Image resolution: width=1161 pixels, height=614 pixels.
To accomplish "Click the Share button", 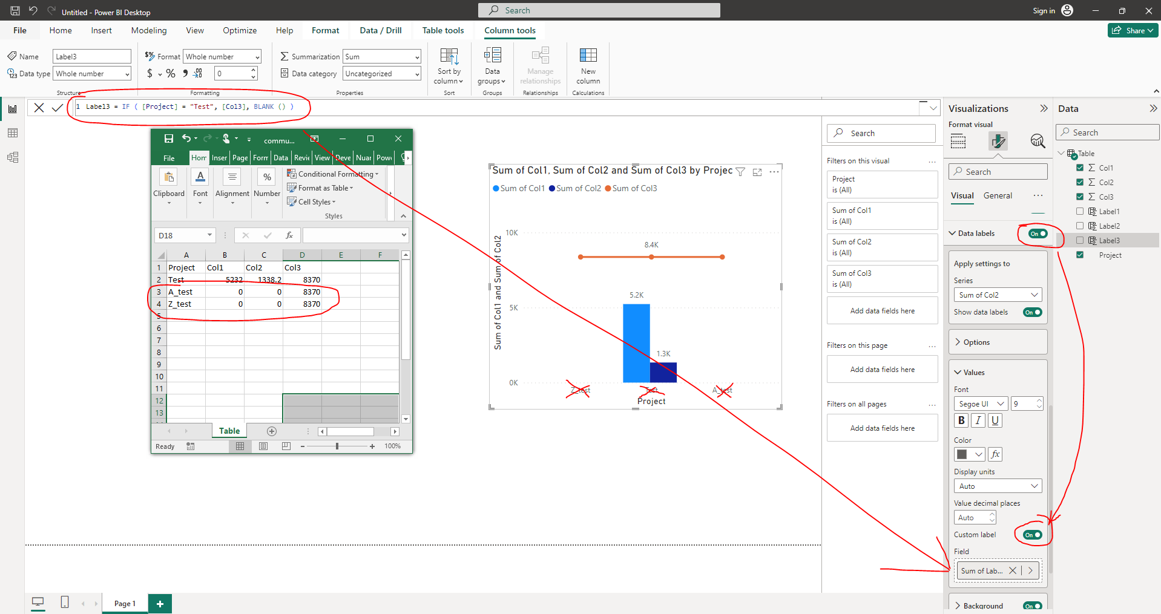I will coord(1133,30).
